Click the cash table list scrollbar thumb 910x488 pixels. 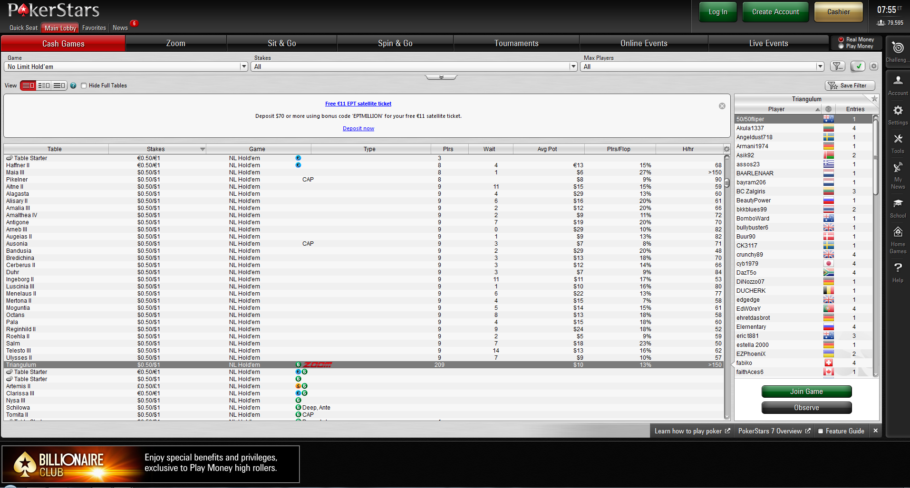pos(726,183)
